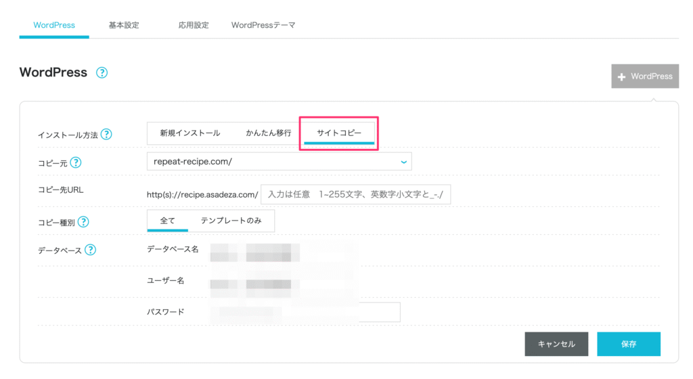Focus the コピー先URL path input field

[355, 194]
